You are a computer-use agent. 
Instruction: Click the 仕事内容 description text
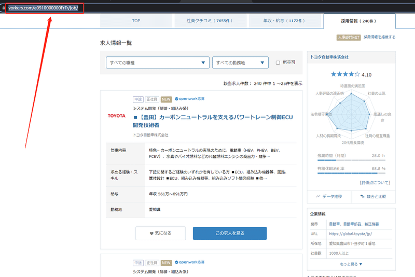coord(215,153)
